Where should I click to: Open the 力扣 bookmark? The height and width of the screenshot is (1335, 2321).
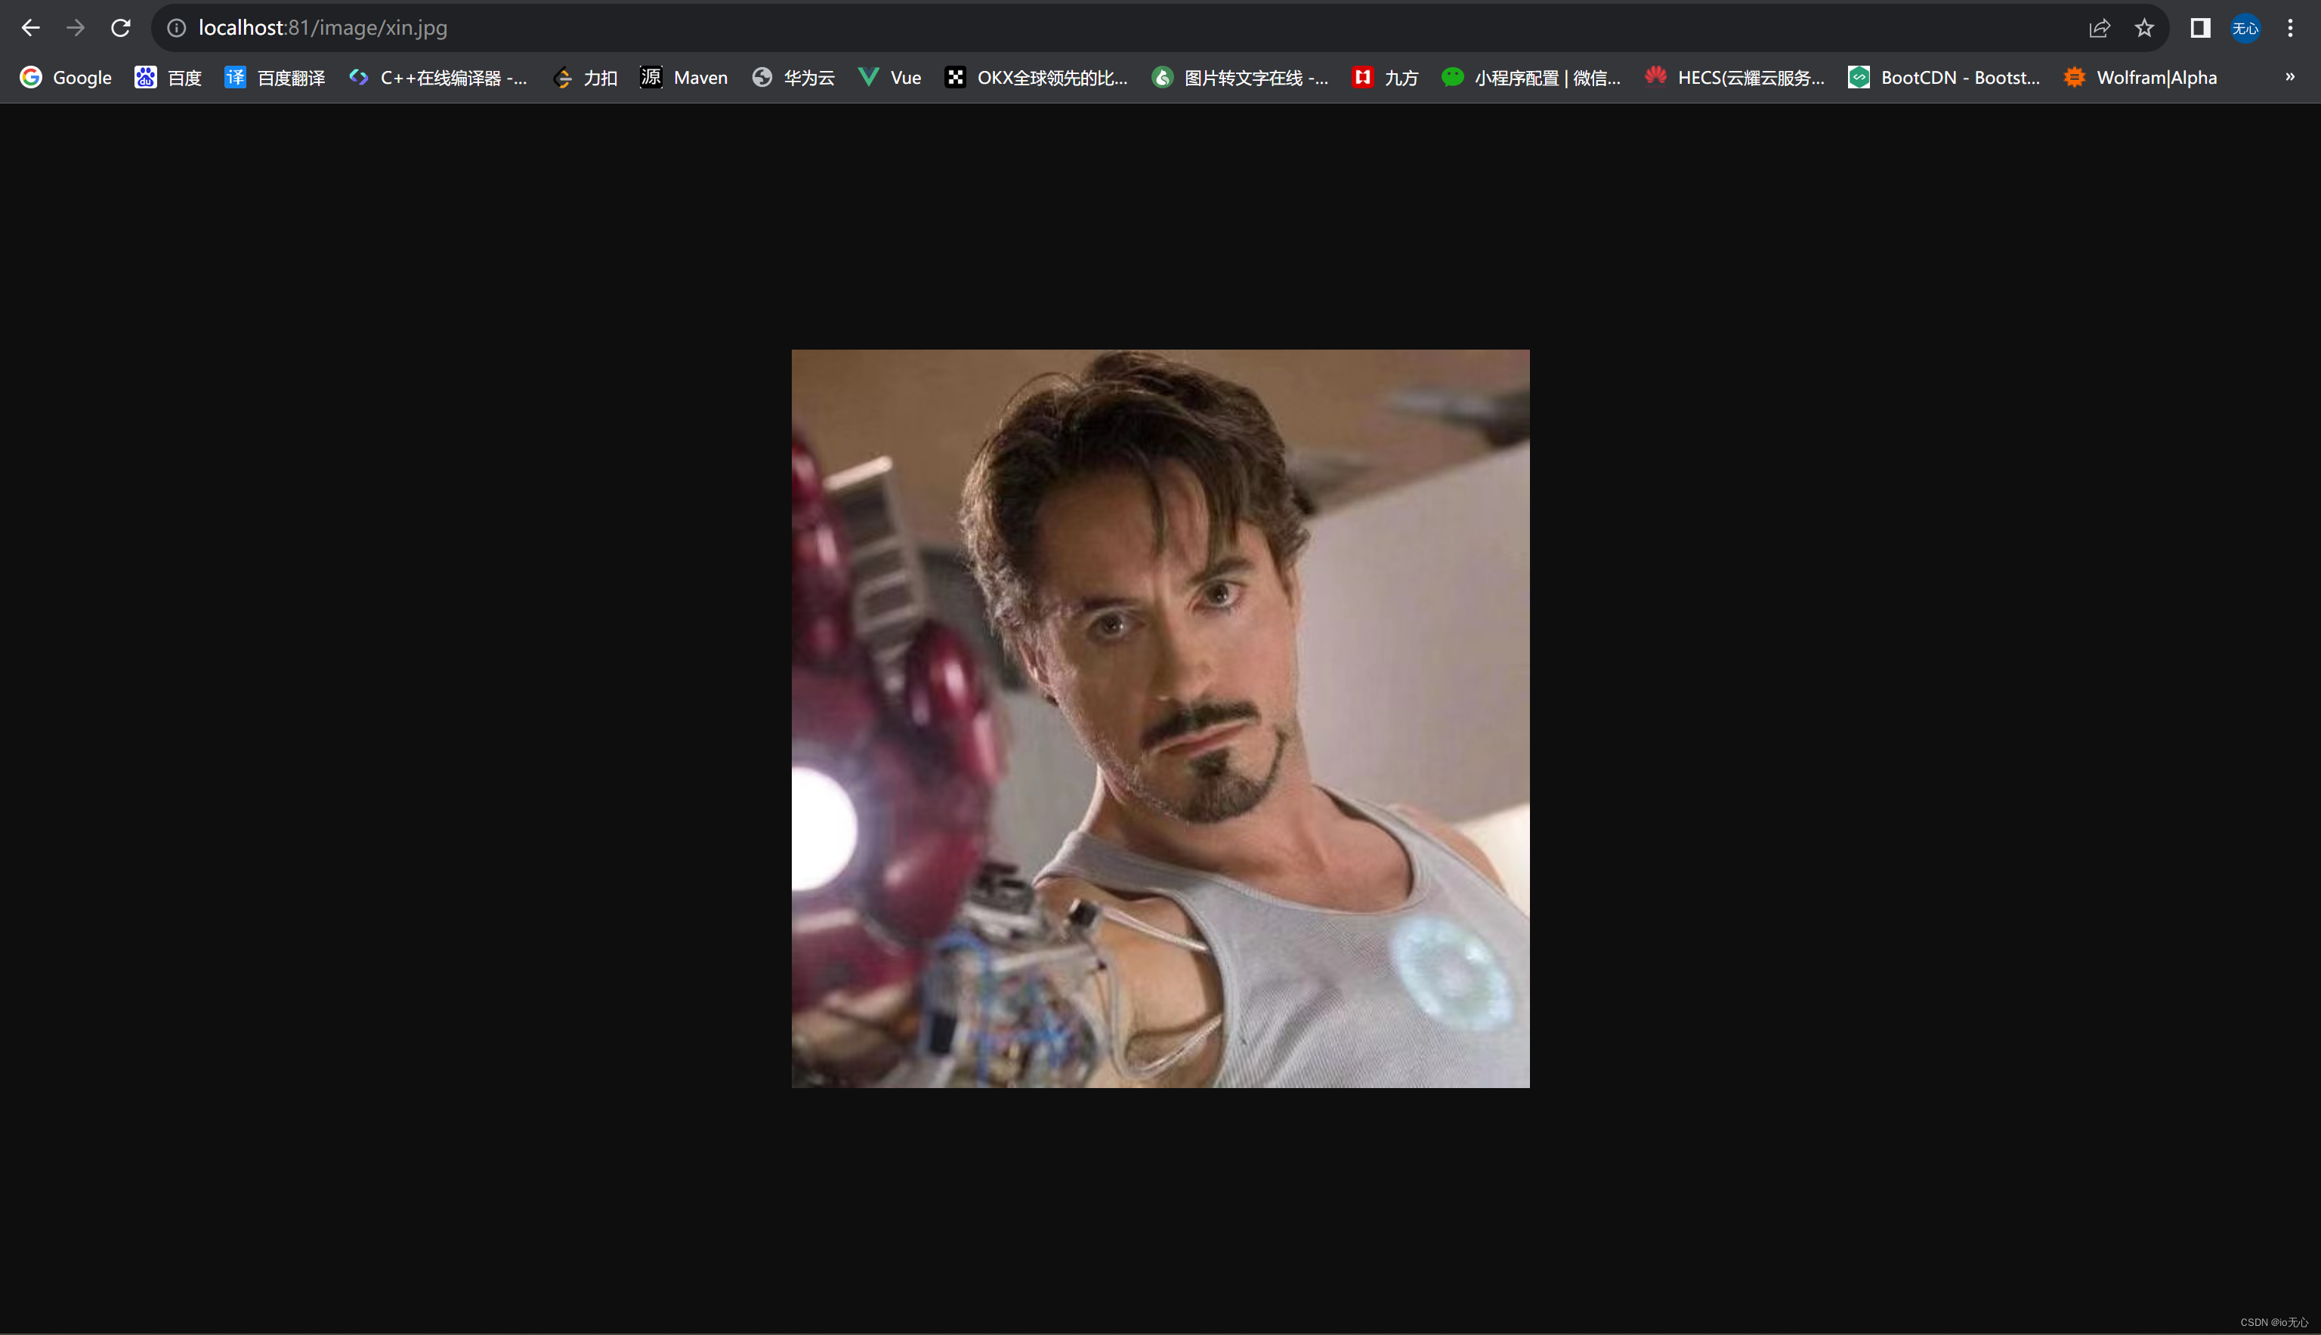[x=584, y=78]
